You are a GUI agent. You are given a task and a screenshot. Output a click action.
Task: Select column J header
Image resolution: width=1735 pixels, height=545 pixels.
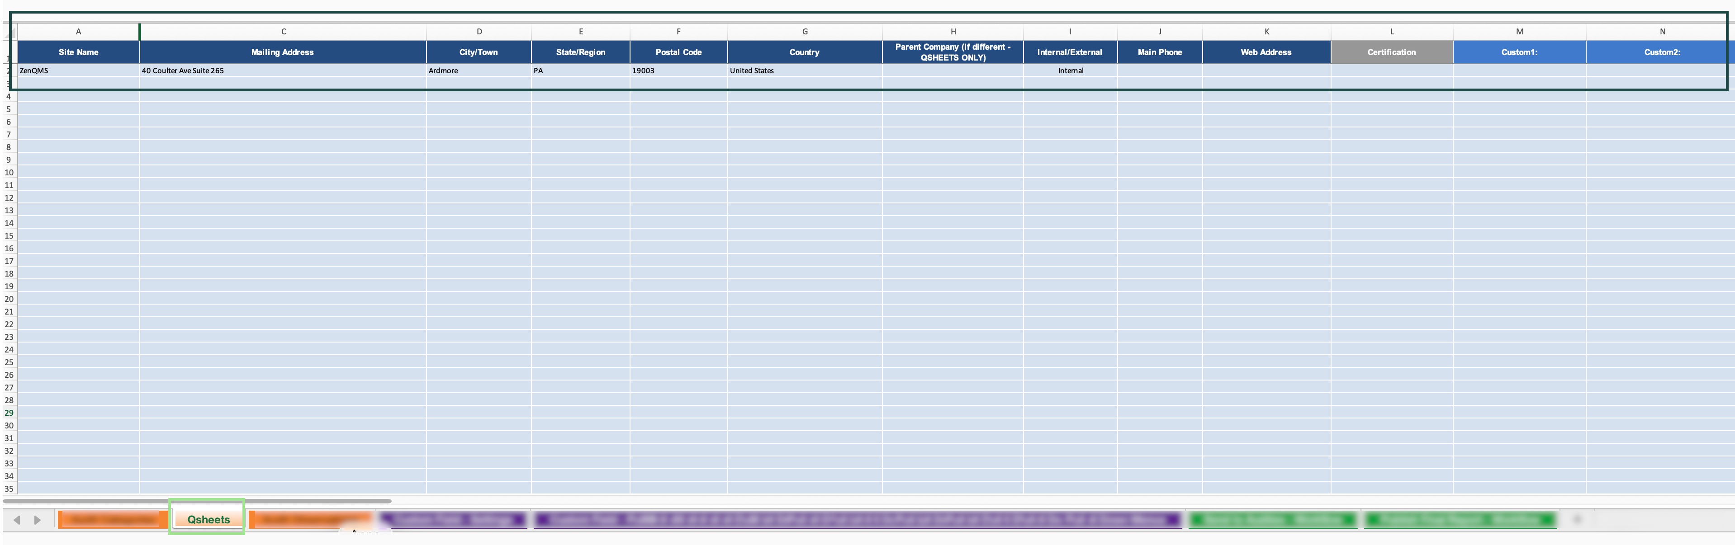pos(1160,32)
